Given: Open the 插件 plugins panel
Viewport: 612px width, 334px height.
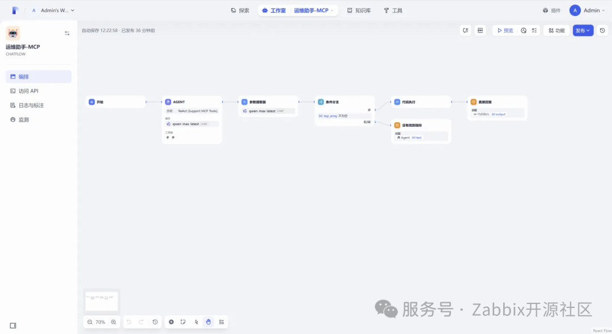Looking at the screenshot, I should click(x=551, y=10).
